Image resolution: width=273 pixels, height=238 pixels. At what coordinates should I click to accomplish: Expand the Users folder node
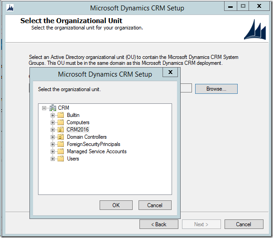(x=53, y=159)
